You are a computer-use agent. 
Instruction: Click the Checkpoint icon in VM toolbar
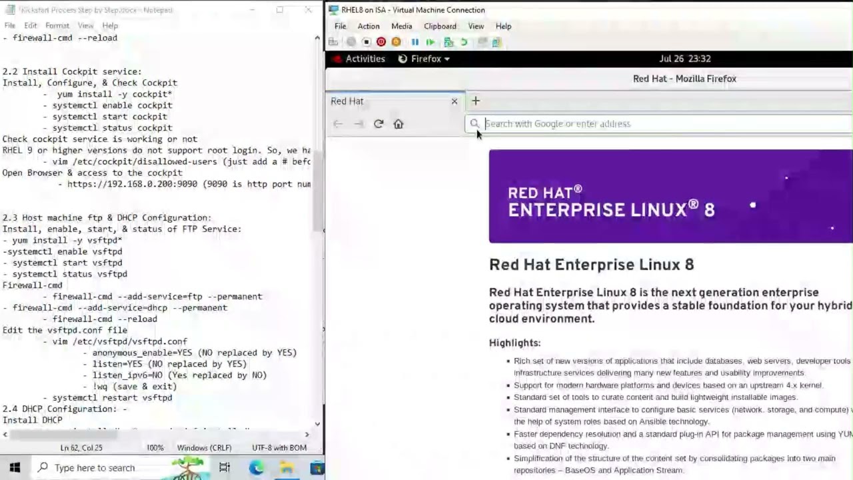tap(448, 42)
